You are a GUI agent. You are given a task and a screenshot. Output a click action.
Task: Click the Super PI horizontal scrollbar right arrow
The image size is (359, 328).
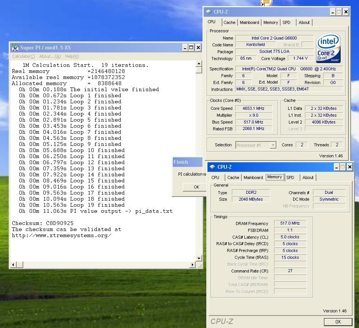[x=193, y=265]
